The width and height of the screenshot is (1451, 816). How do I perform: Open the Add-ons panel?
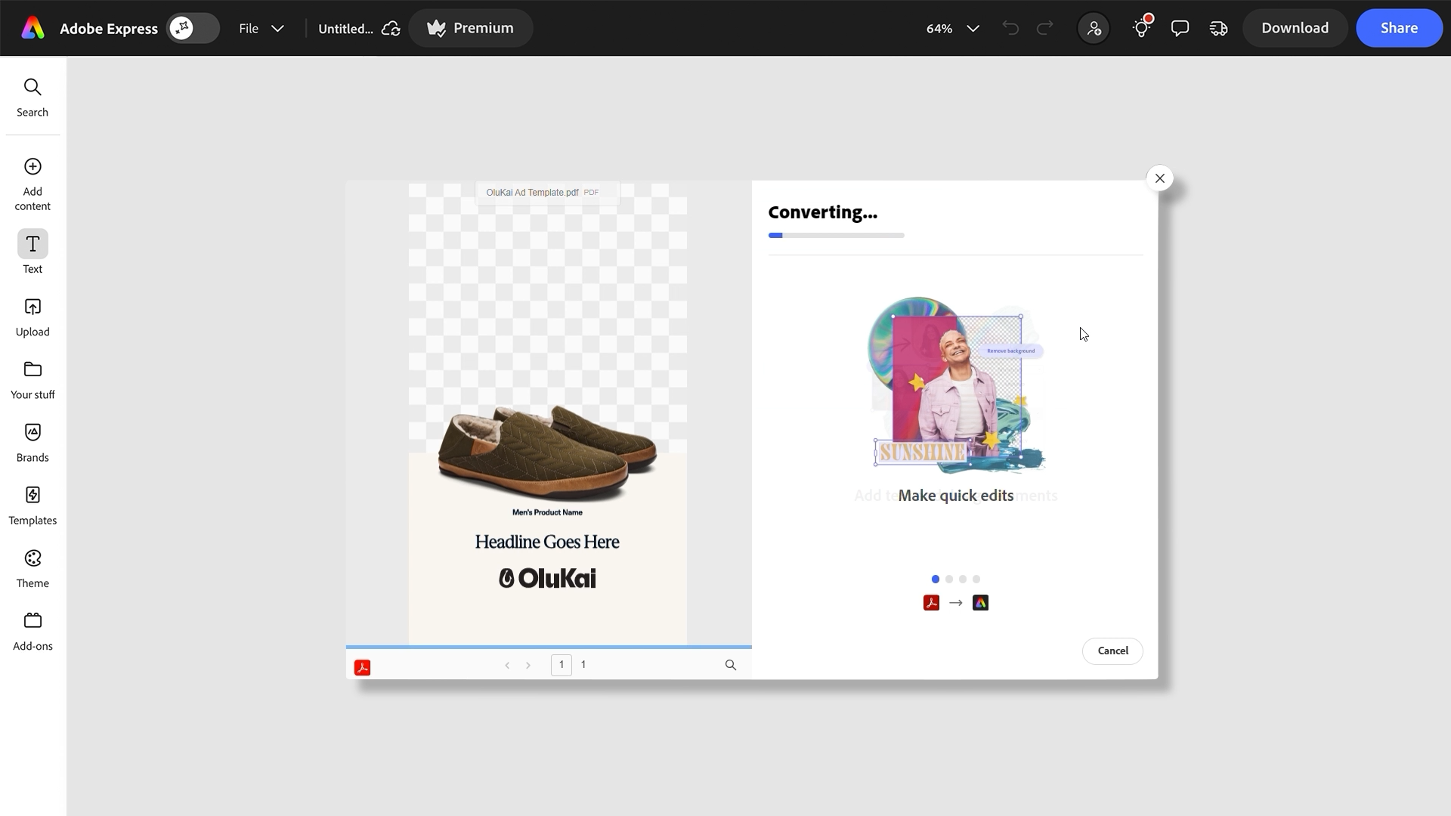tap(32, 630)
